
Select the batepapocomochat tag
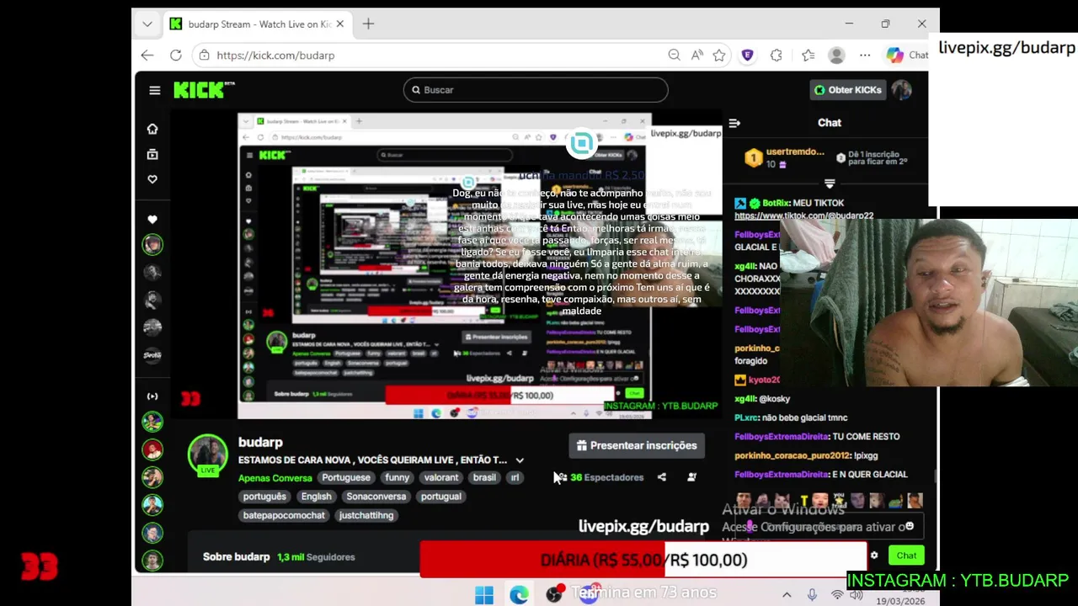pyautogui.click(x=284, y=515)
